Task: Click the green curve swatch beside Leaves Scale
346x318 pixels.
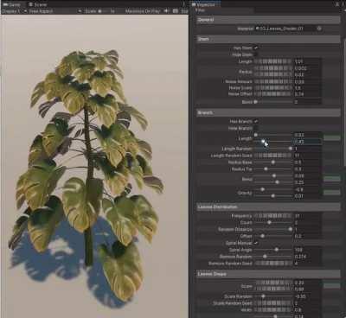Action: click(x=332, y=286)
